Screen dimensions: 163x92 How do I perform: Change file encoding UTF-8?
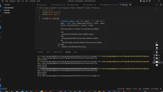135,89
